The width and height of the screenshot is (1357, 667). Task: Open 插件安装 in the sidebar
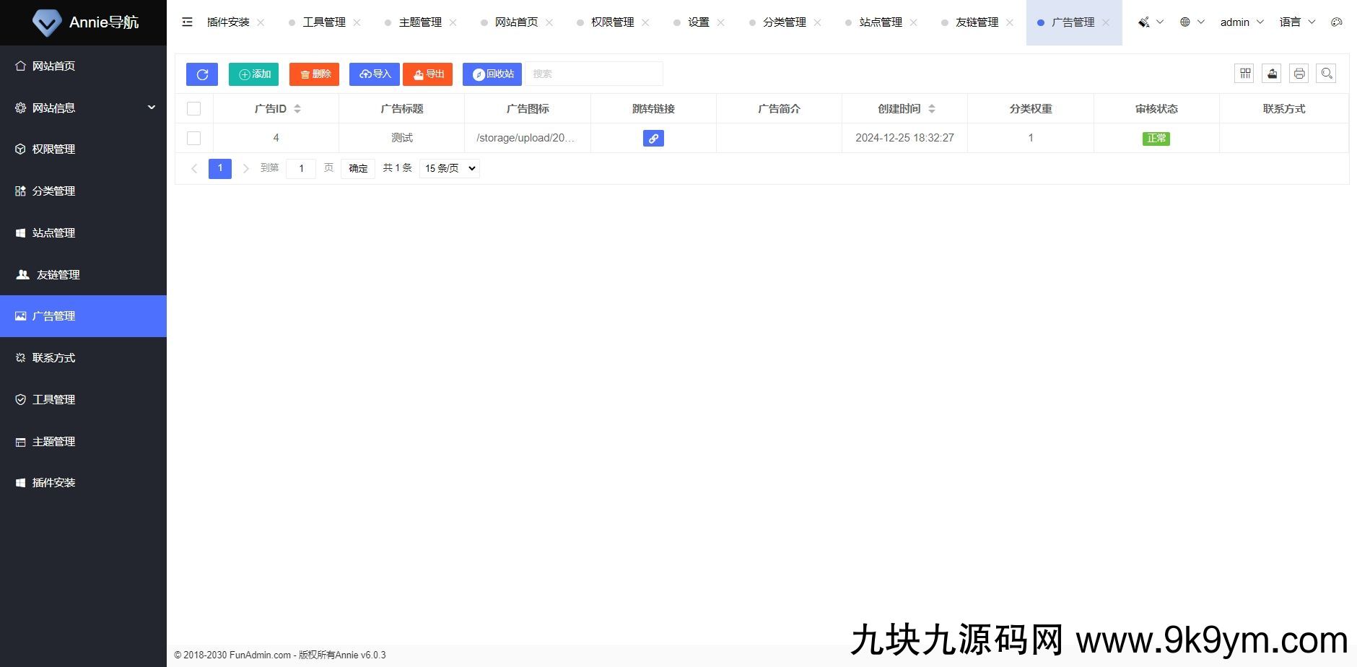83,483
